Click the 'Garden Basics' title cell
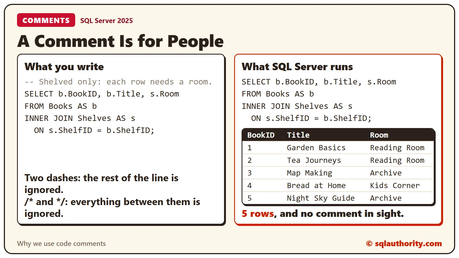The image size is (459, 258). point(316,148)
